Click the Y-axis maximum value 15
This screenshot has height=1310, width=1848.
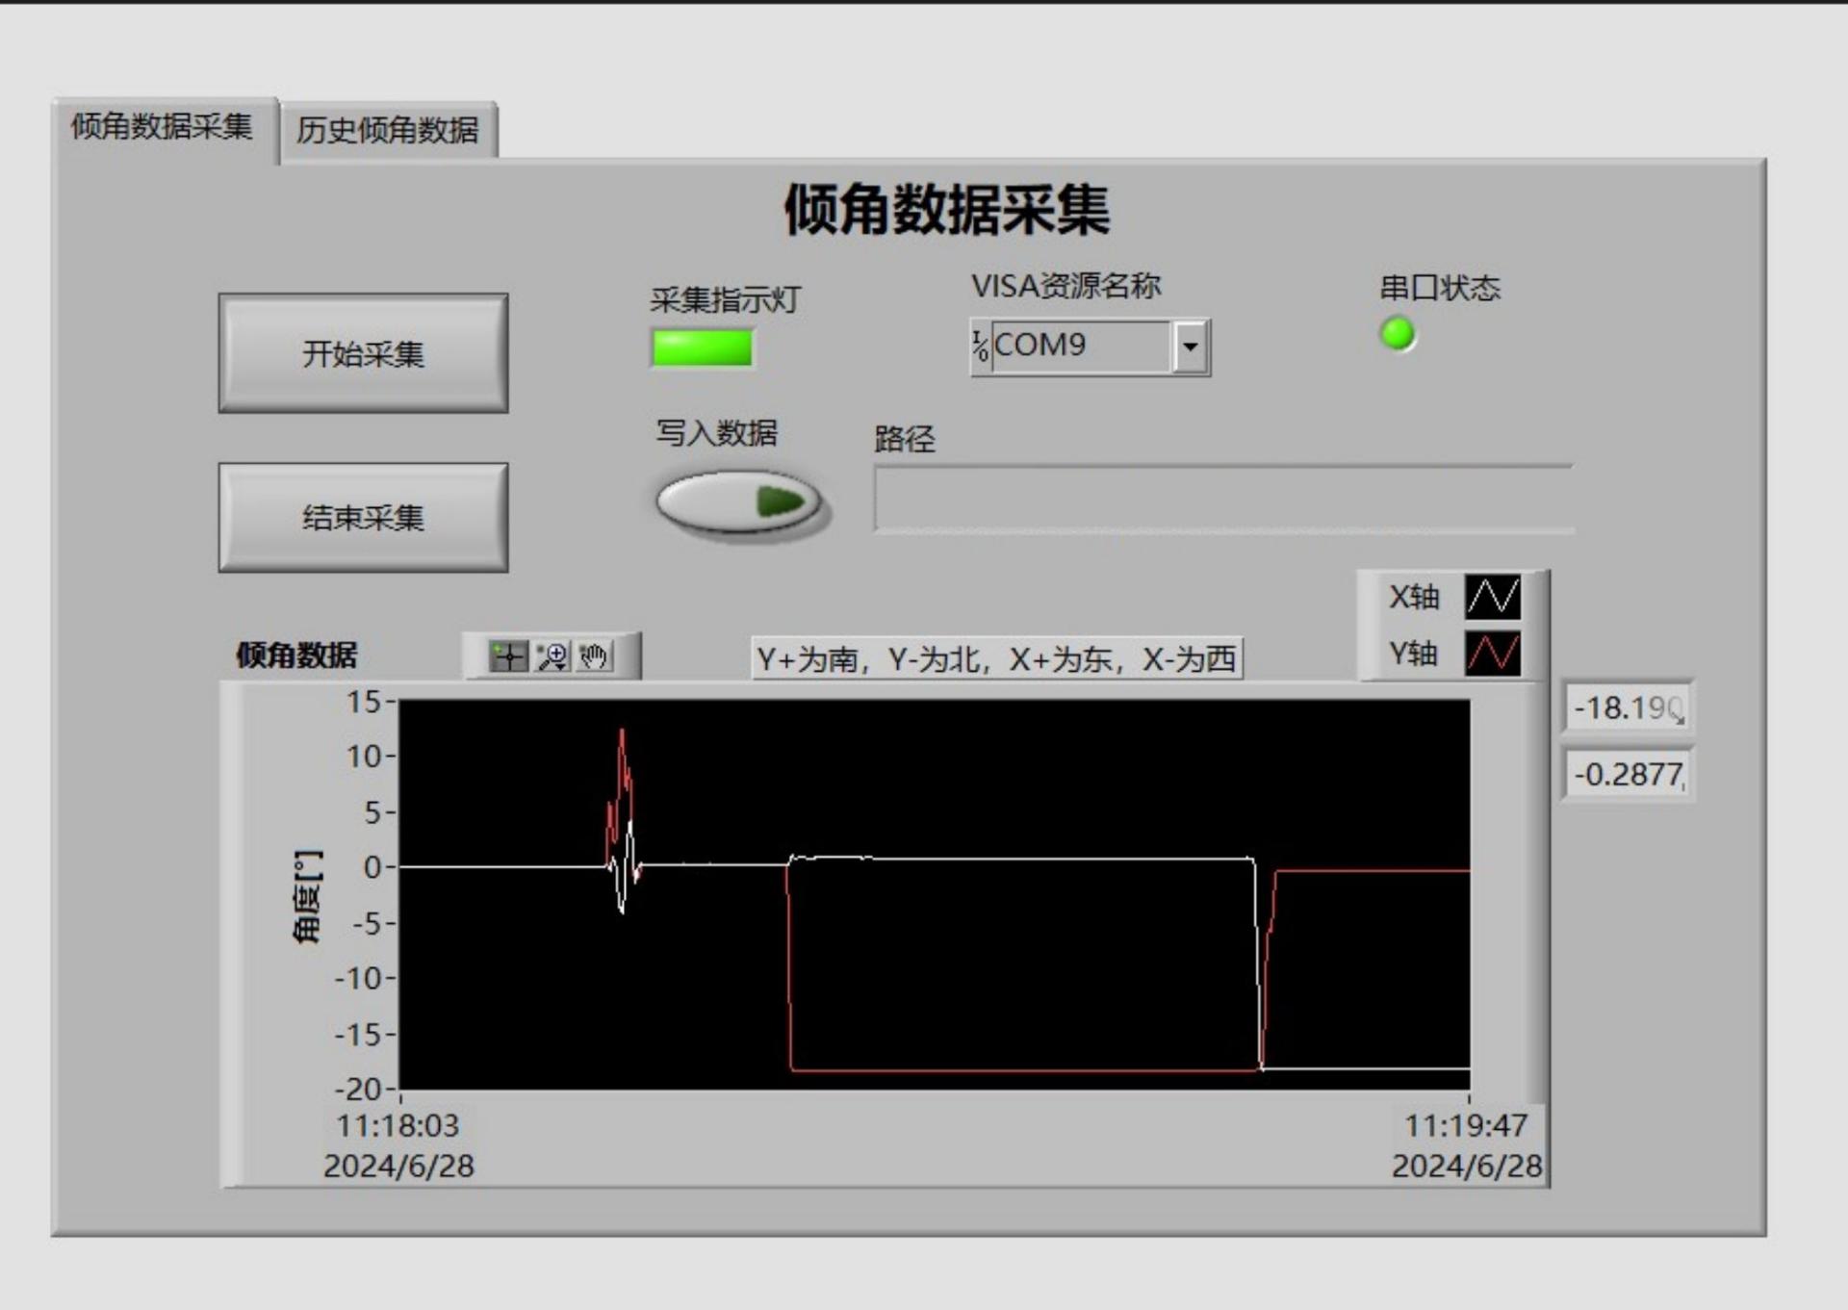pos(365,702)
